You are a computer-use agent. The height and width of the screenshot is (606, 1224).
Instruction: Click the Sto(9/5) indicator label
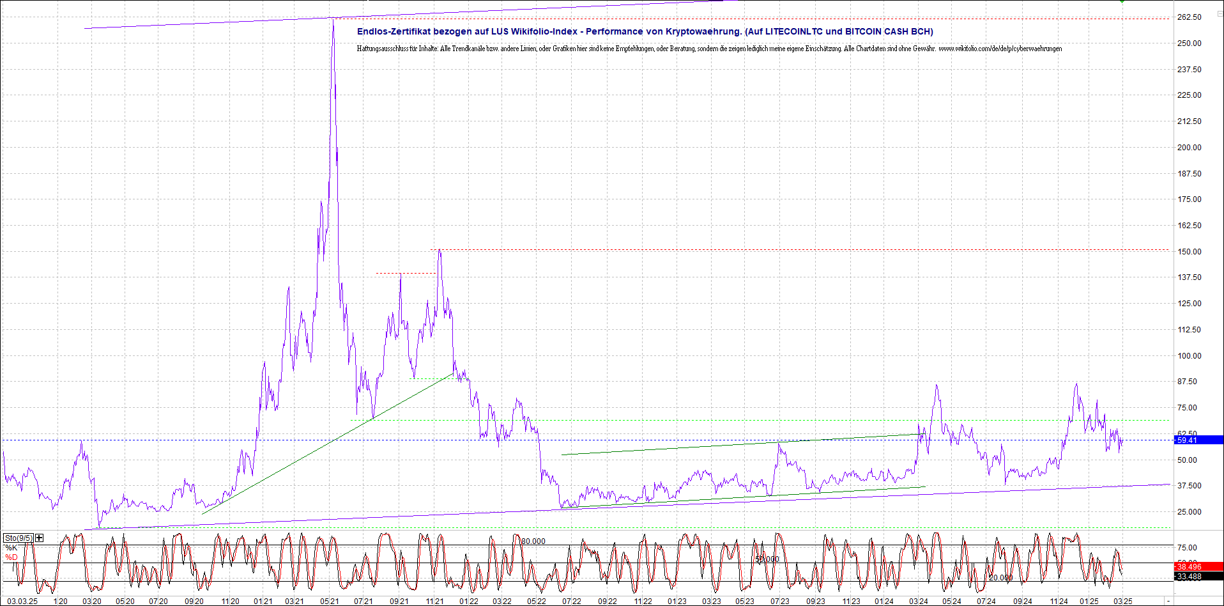pos(18,538)
